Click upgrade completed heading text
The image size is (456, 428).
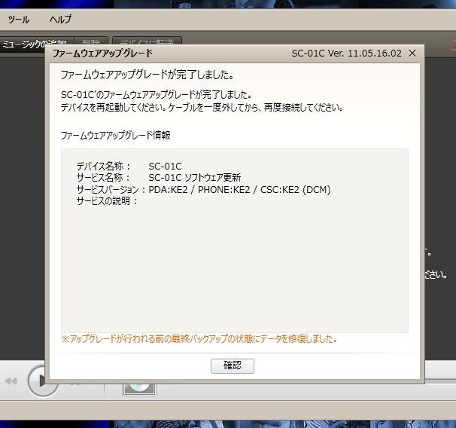147,75
